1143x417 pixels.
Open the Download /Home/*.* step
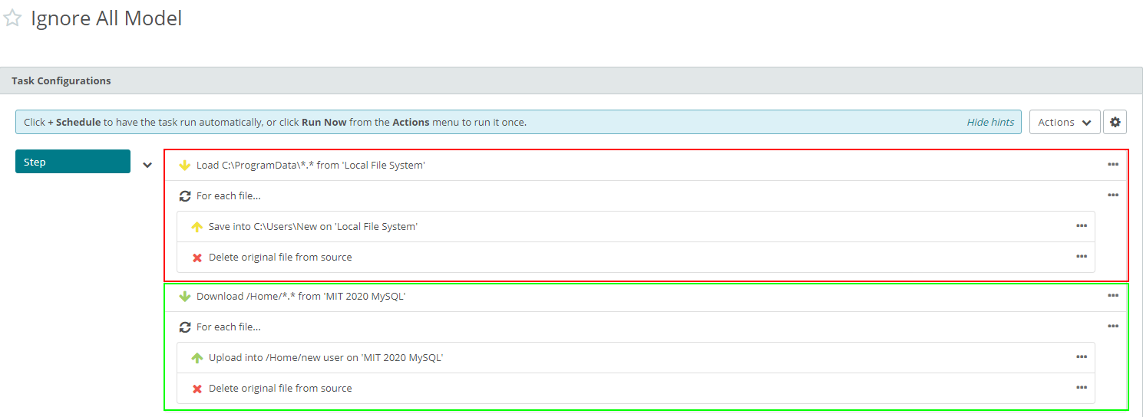coord(646,297)
